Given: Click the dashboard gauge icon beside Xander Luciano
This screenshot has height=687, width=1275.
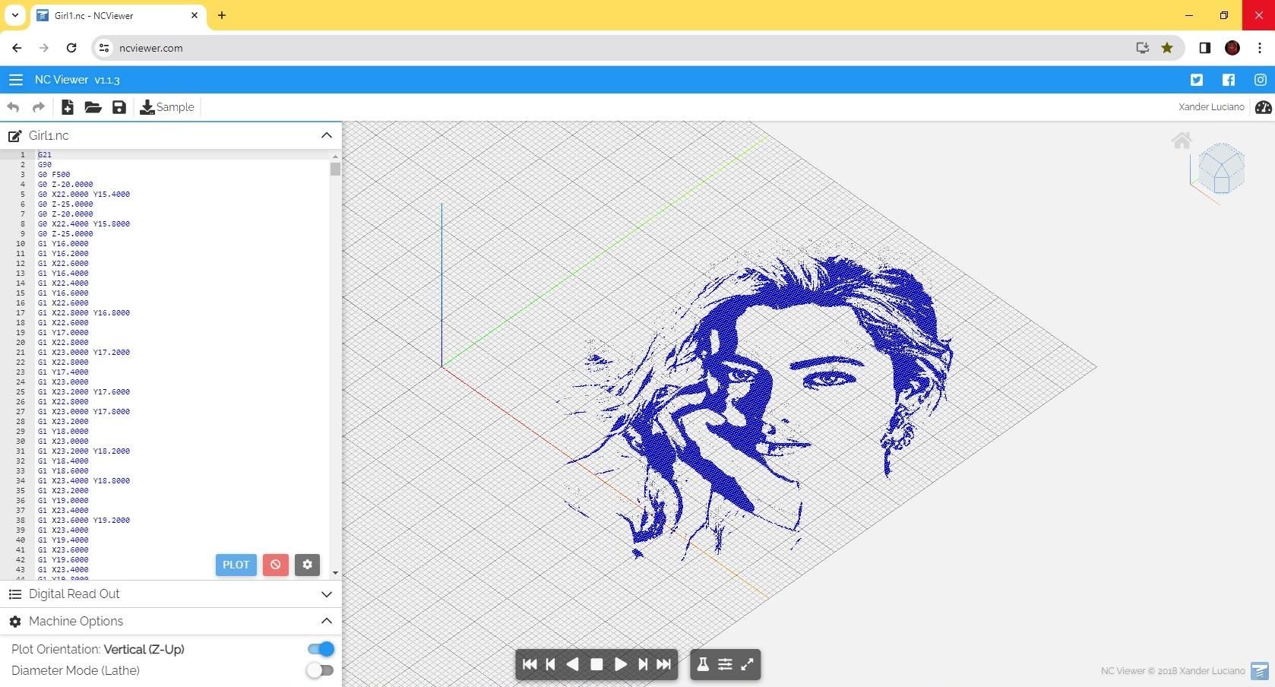Looking at the screenshot, I should (1264, 107).
